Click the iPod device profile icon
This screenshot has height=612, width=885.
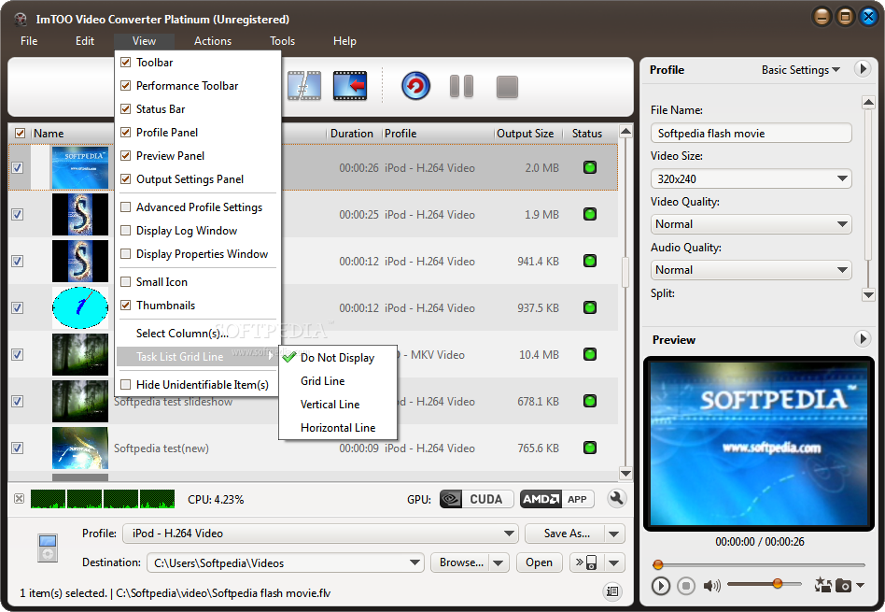tap(48, 548)
